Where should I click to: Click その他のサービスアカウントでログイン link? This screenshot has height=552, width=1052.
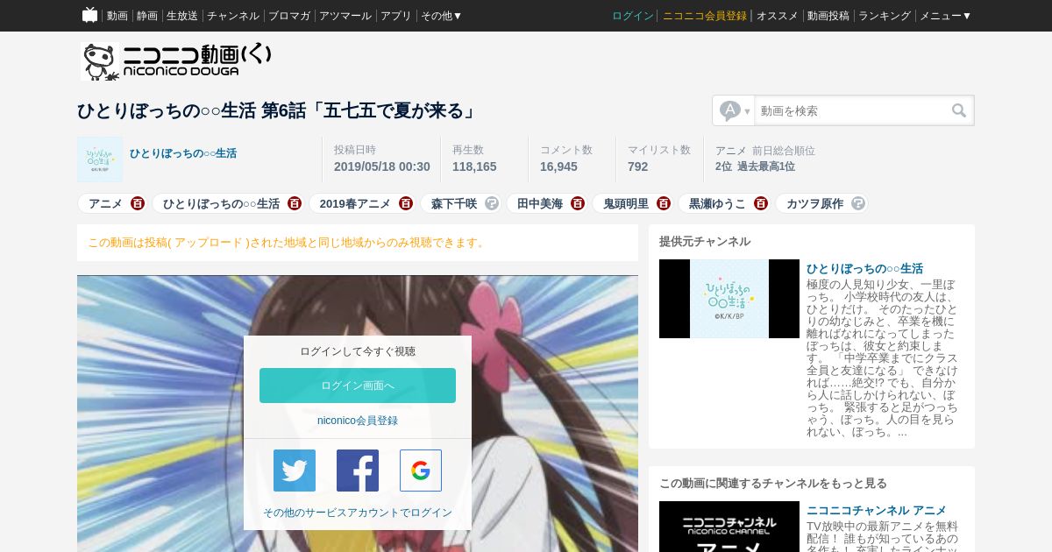click(358, 513)
